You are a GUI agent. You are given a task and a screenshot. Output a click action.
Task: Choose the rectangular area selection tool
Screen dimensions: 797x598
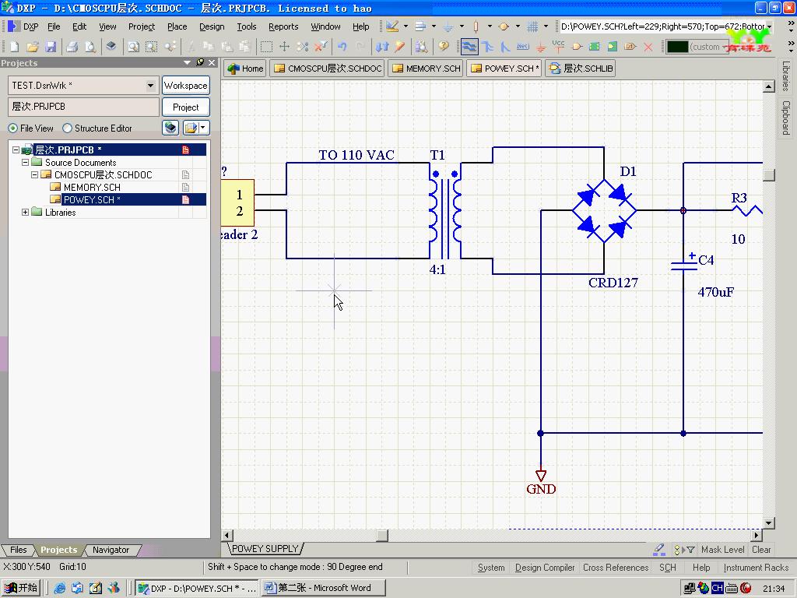(266, 47)
